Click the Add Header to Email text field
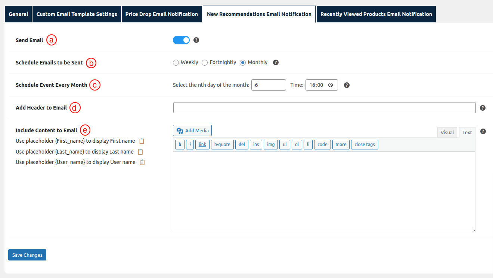This screenshot has height=278, width=493. (x=324, y=108)
